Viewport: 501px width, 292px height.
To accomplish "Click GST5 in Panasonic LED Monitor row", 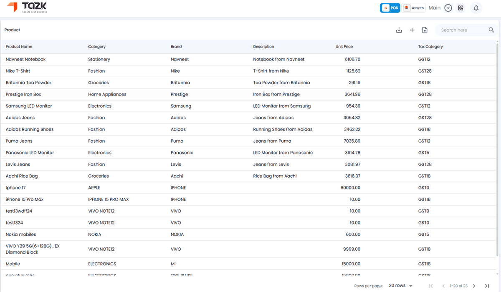I will [x=424, y=153].
